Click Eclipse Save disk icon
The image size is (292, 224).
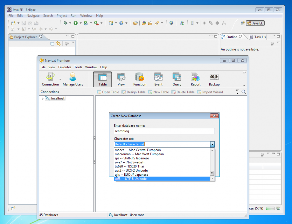click(x=24, y=23)
